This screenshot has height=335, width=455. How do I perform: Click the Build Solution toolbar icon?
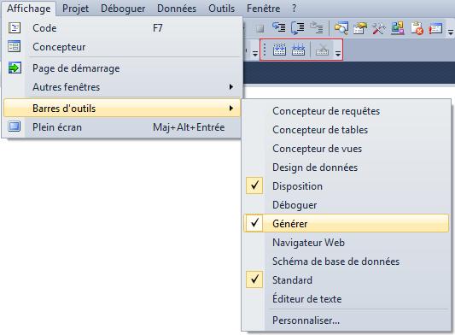pyautogui.click(x=279, y=50)
